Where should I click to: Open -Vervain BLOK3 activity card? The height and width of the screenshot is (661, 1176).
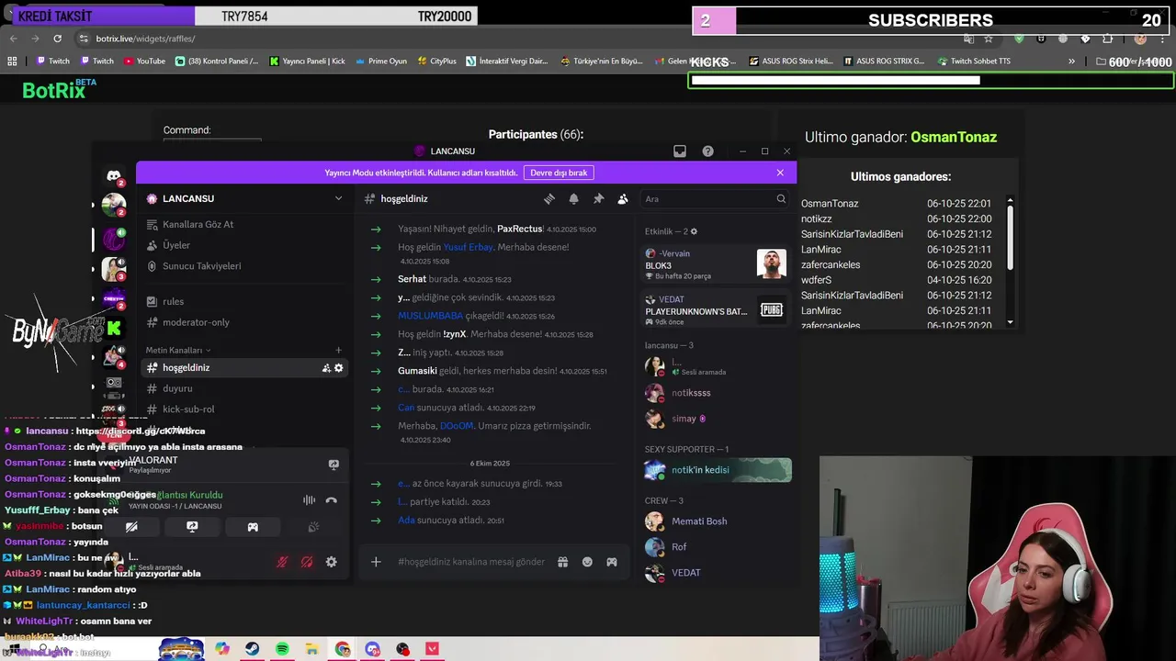tap(716, 264)
